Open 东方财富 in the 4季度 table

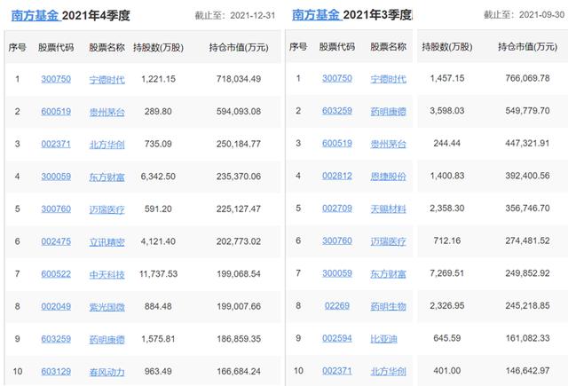106,177
